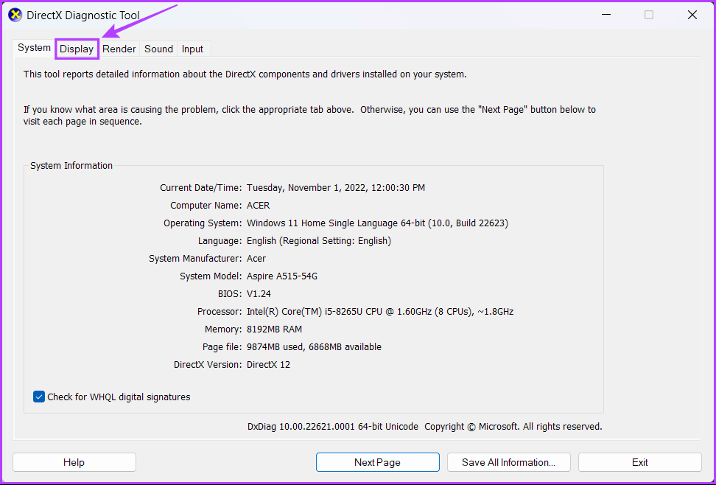Click the DirectX Diagnostic Tool title icon
The image size is (716, 485).
[x=15, y=15]
